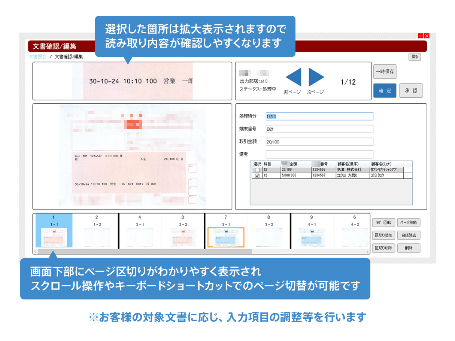The width and height of the screenshot is (455, 341).
Task: Click the ページ移動 button
Action: tap(409, 223)
